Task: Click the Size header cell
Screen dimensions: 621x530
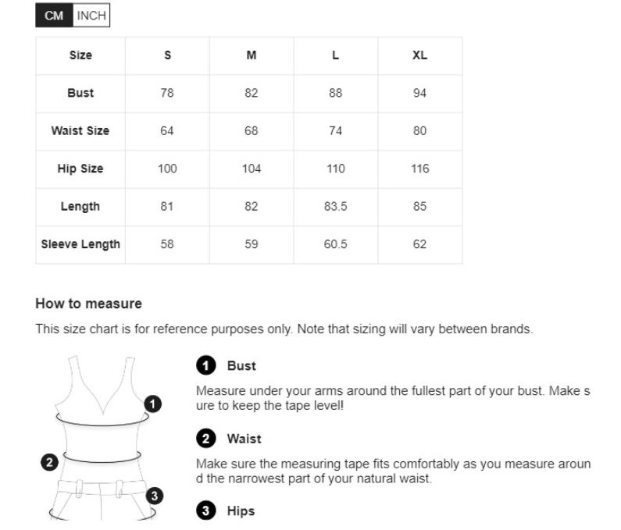Action: pyautogui.click(x=80, y=55)
